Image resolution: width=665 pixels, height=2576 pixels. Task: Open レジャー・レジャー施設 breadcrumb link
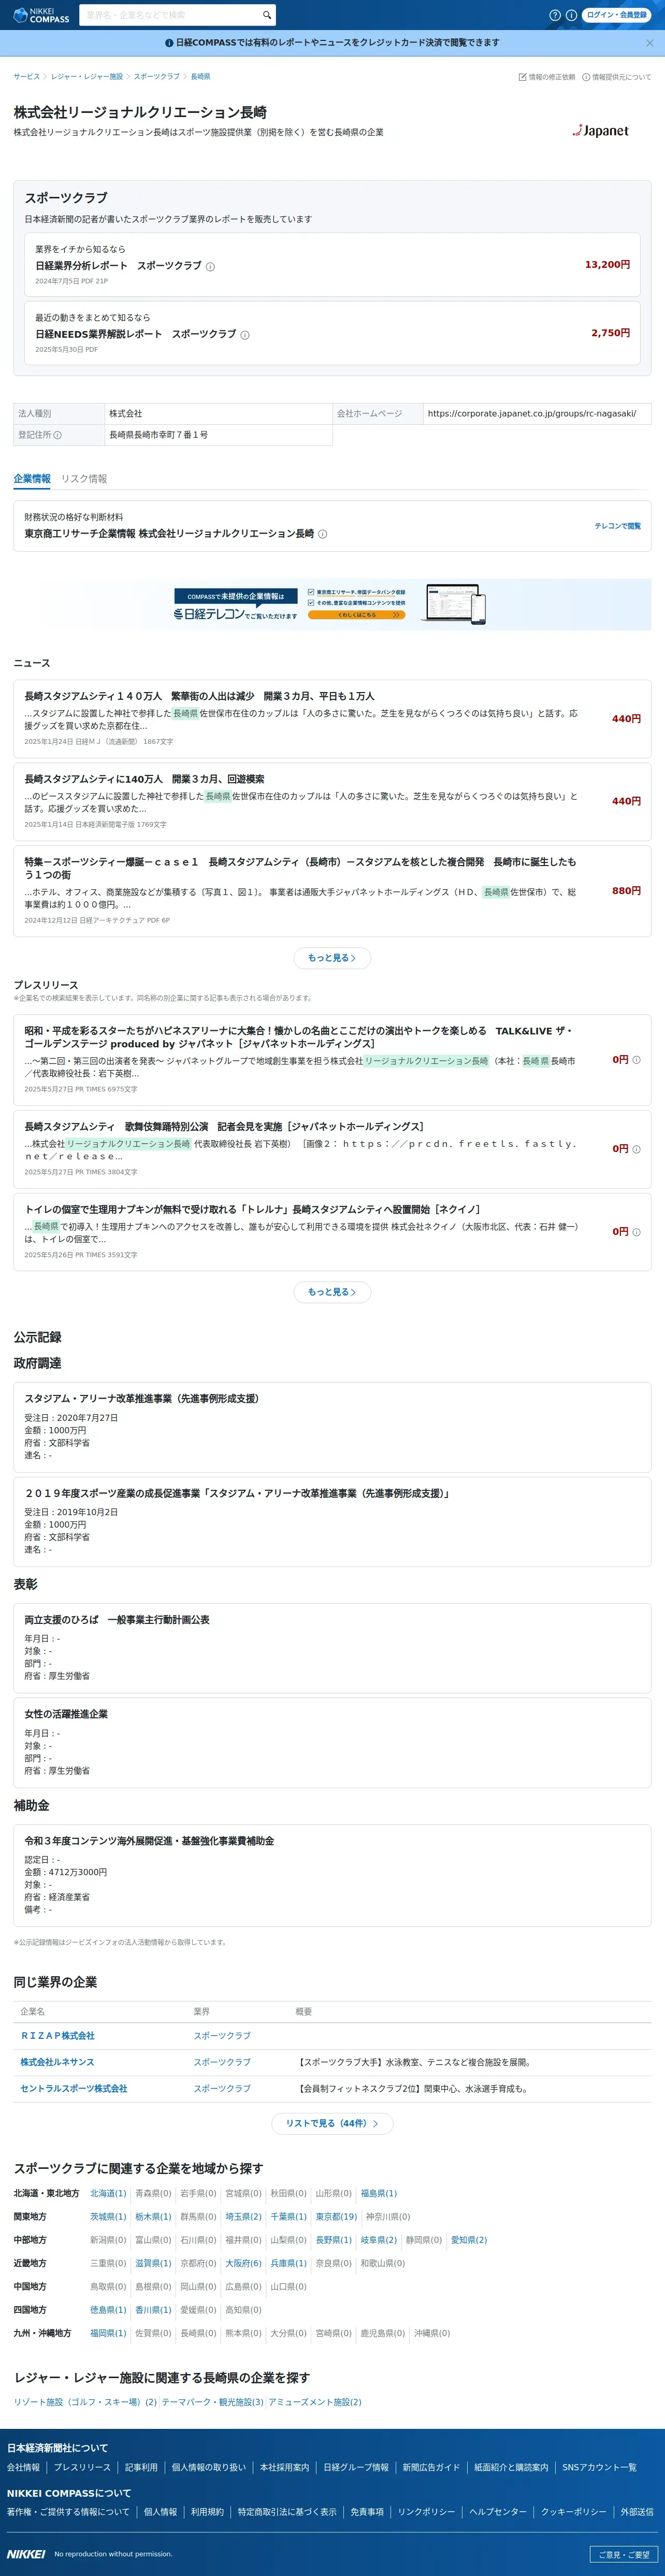(87, 77)
